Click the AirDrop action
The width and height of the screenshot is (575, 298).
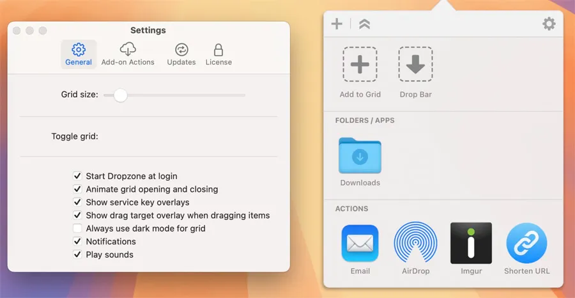click(415, 244)
